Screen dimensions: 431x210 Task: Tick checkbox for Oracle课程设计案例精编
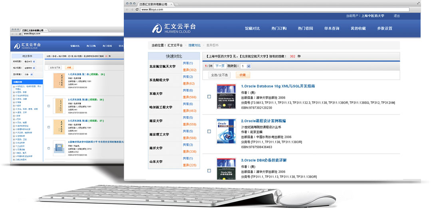[209, 131]
